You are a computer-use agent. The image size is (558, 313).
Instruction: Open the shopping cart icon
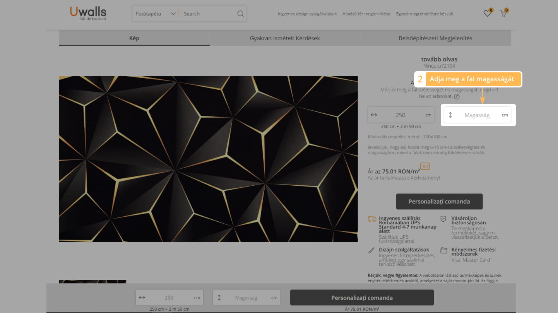click(x=503, y=14)
